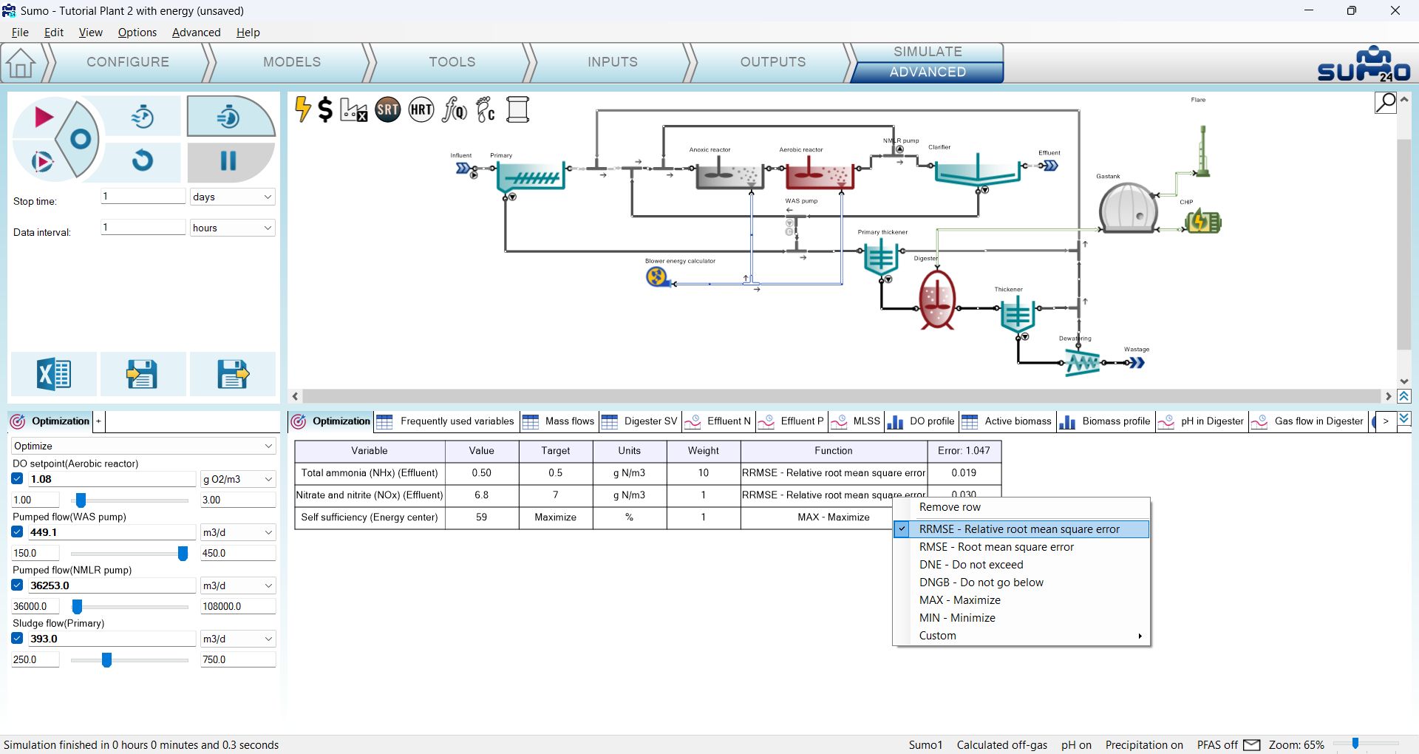Select the Gastank unit on the flowsheet
1419x754 pixels.
click(x=1128, y=208)
